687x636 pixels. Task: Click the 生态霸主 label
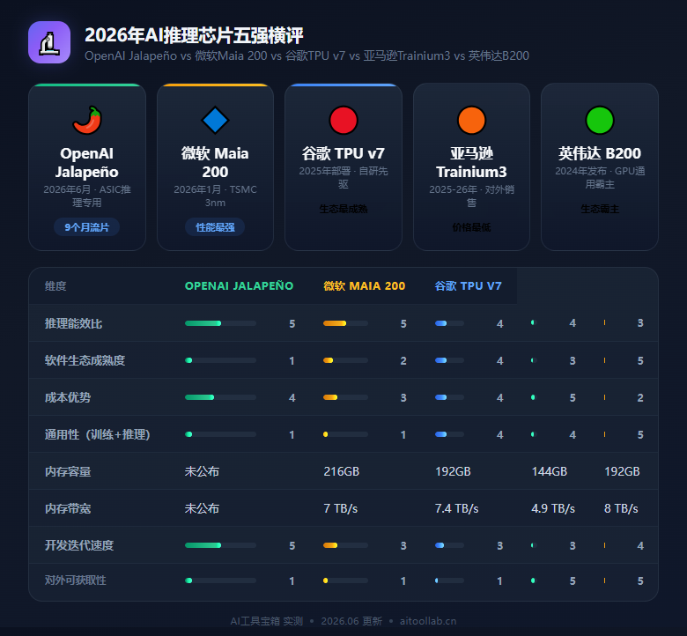[x=600, y=209]
